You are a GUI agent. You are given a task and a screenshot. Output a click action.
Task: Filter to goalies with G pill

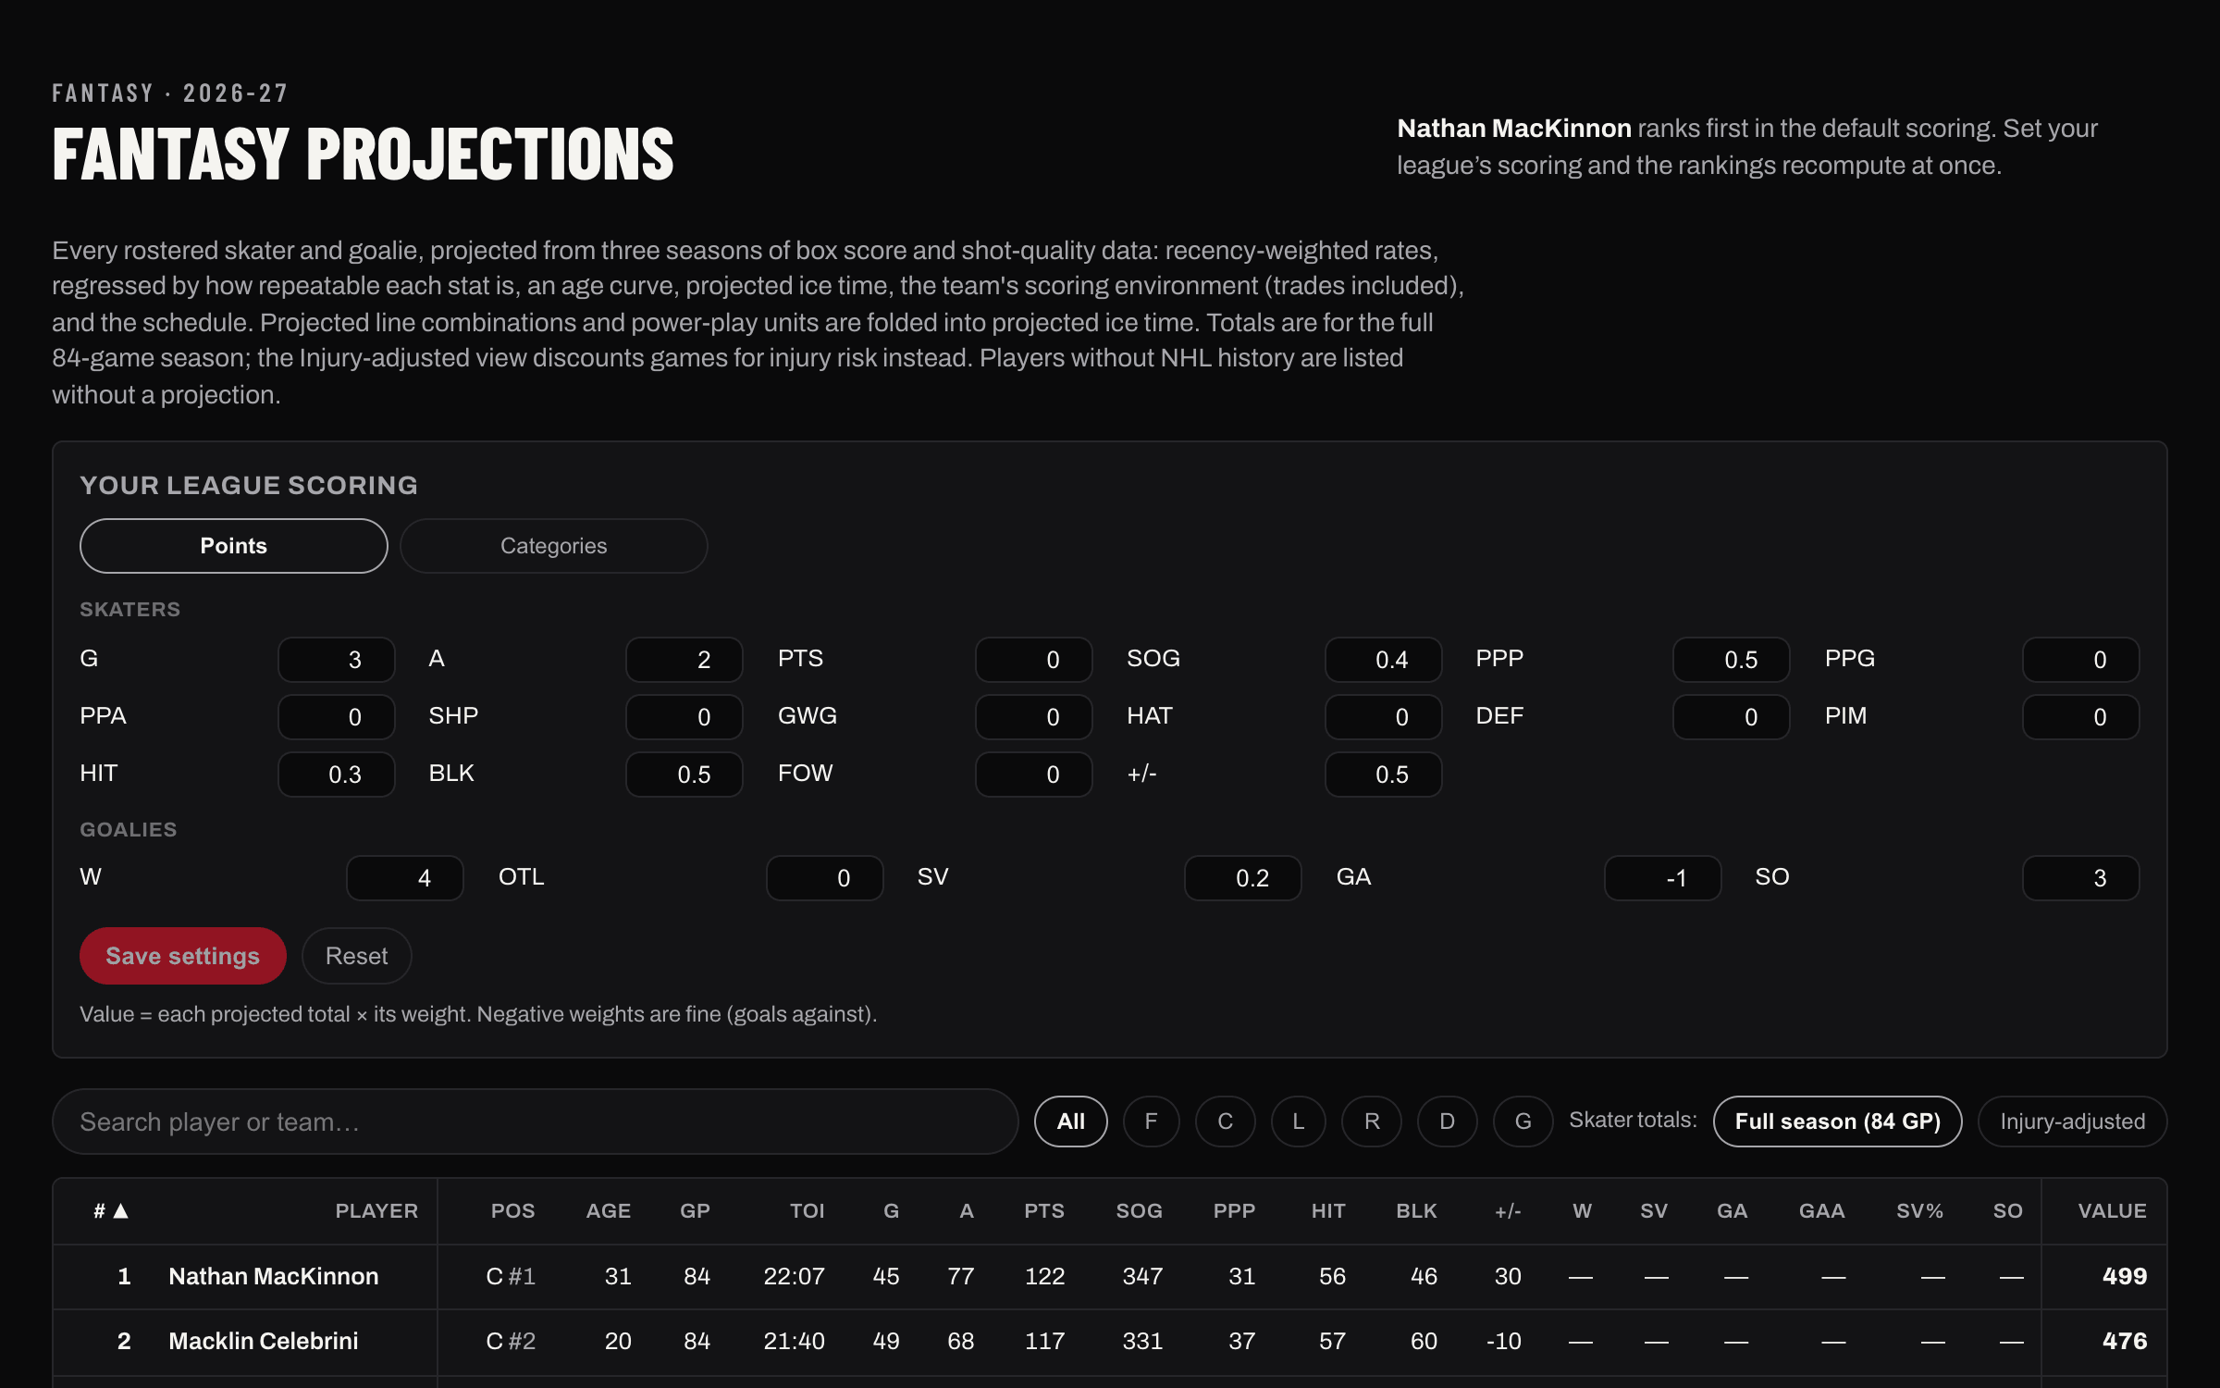[1523, 1122]
